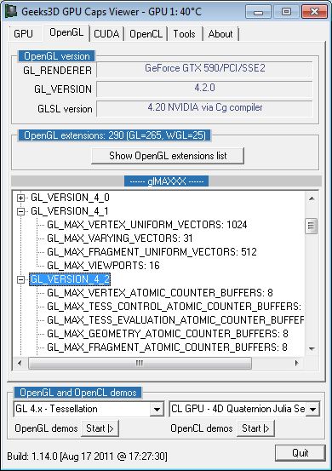332x471 pixels.
Task: Select GL_MAX_VIEWPORTS: 16 row
Action: point(103,266)
